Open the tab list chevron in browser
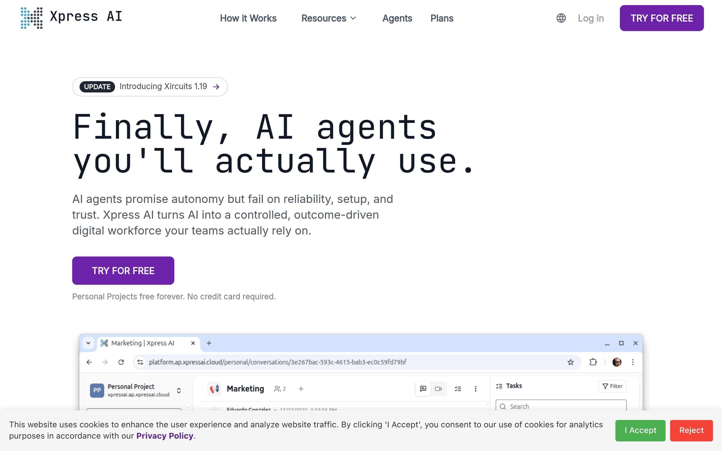This screenshot has width=722, height=451. click(88, 343)
